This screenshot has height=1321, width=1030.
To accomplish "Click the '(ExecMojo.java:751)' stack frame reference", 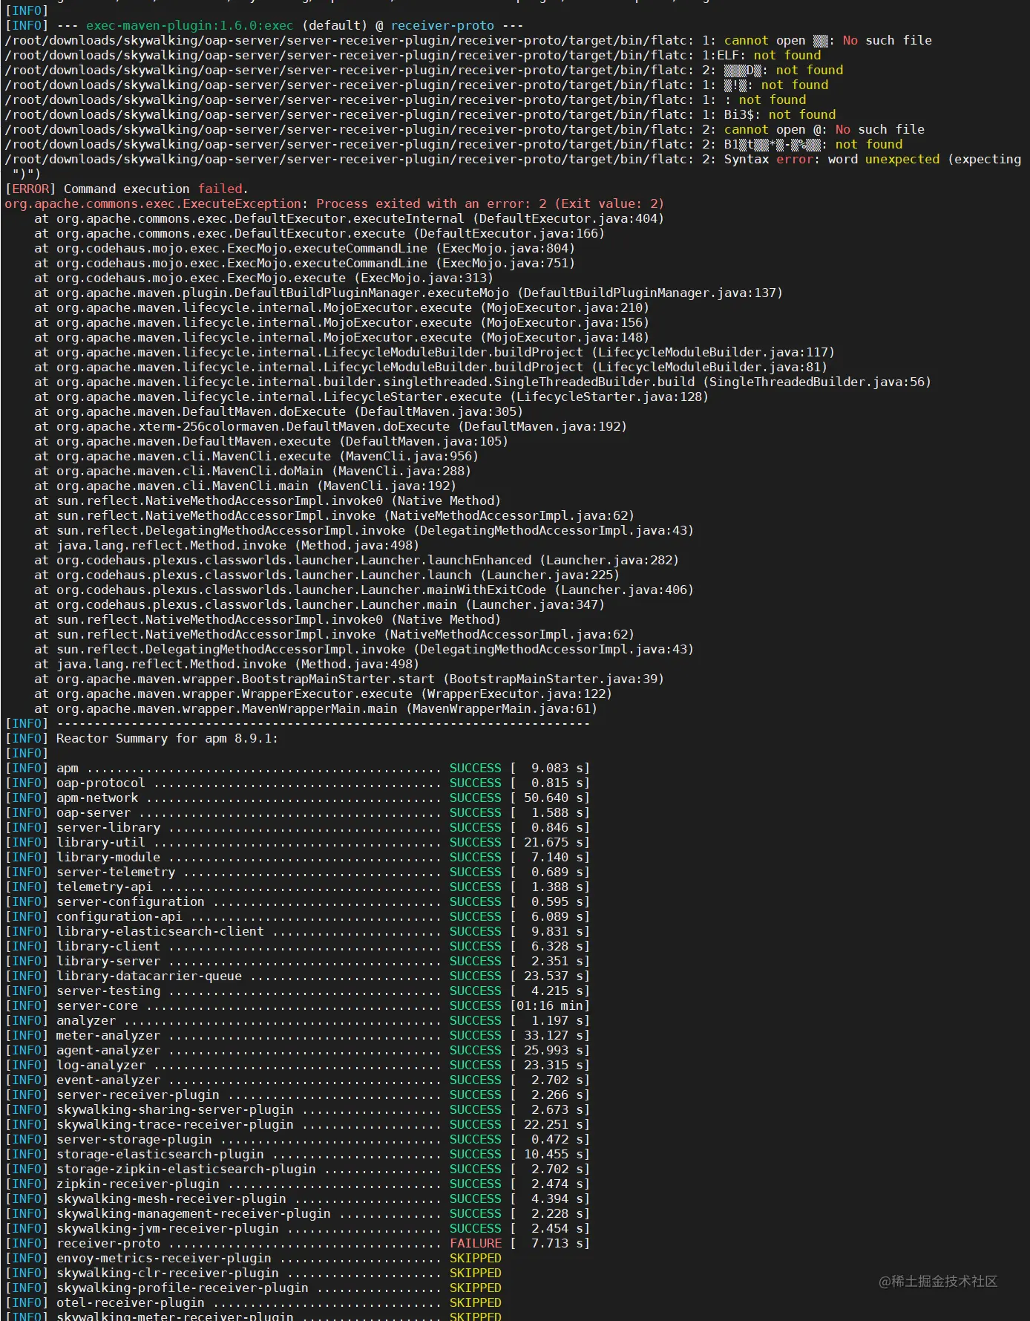I will tap(505, 263).
